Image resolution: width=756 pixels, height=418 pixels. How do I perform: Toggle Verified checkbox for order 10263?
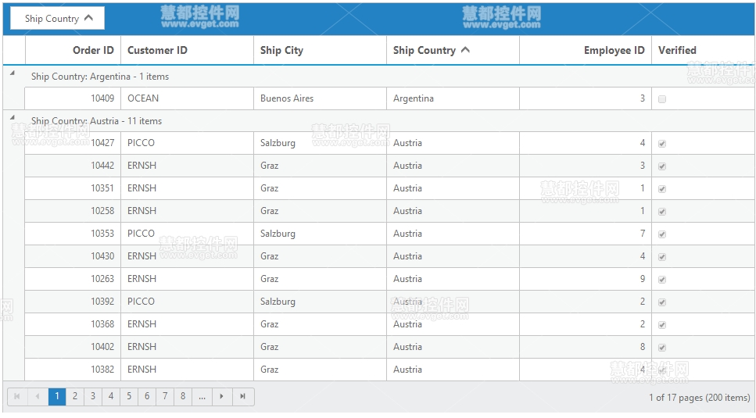click(662, 279)
